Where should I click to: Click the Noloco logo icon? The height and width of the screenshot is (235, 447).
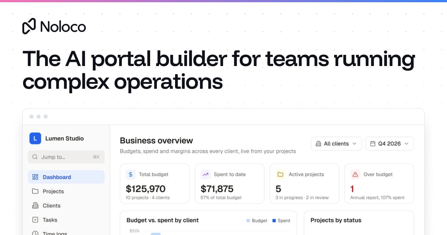pos(29,26)
